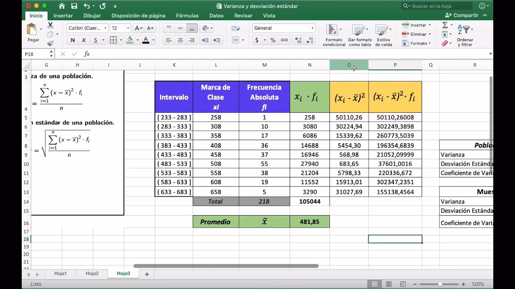Screen dimensions: 515x289
Task: Select the Hoja2 sheet tab
Action: click(x=92, y=273)
